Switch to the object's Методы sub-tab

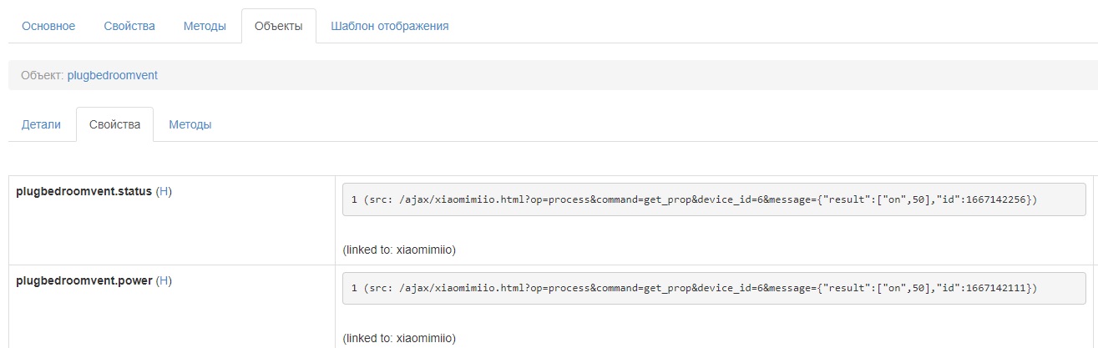tap(190, 124)
